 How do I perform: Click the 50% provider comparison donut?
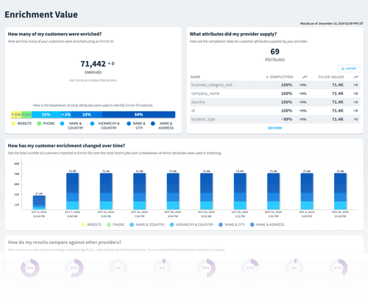206,268
